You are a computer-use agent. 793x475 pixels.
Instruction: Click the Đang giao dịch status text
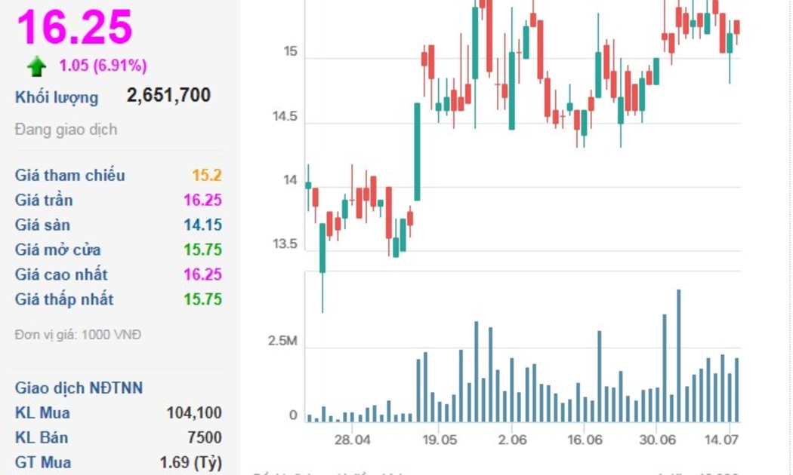point(66,130)
